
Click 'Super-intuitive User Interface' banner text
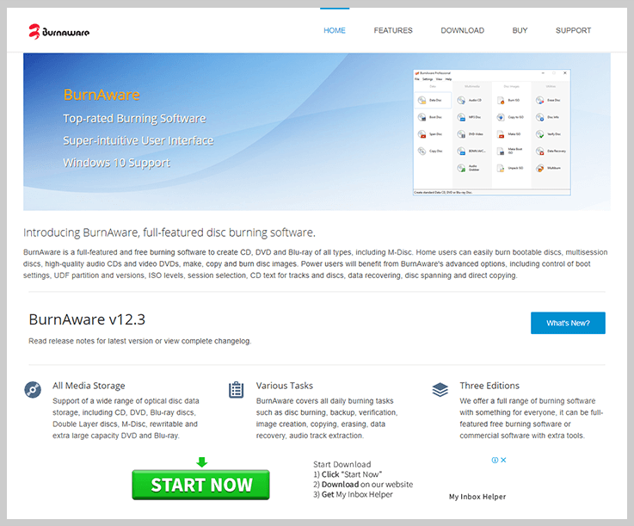point(138,140)
